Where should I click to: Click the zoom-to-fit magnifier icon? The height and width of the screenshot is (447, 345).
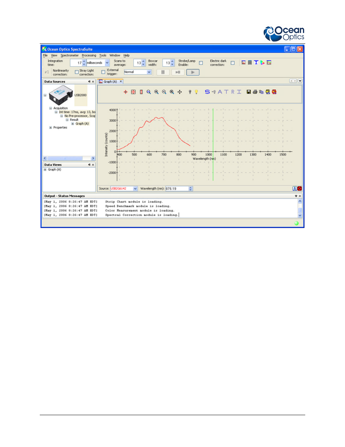pyautogui.click(x=172, y=92)
